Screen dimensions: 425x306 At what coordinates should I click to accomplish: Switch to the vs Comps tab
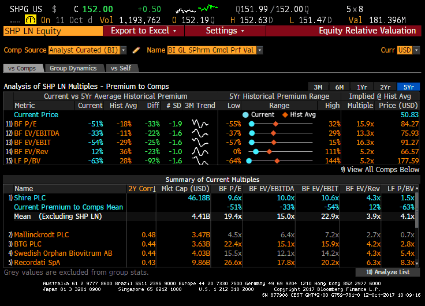[22, 68]
